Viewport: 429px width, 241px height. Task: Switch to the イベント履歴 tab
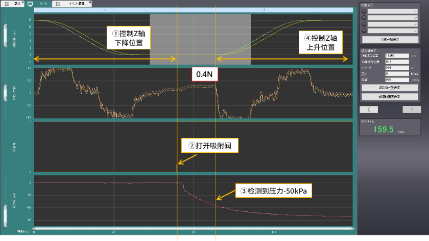tap(76, 3)
